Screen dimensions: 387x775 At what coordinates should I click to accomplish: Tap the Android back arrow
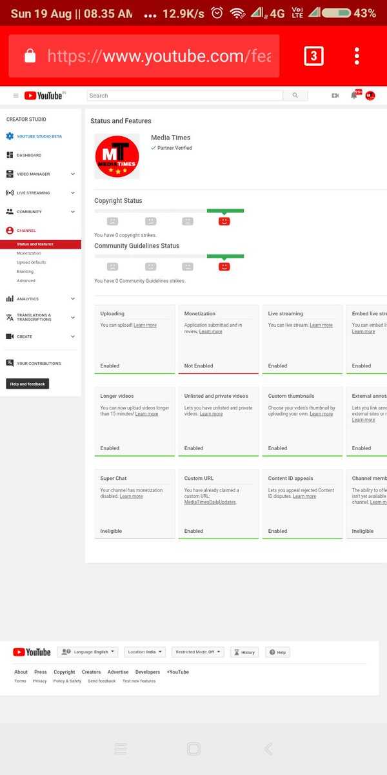tap(268, 749)
